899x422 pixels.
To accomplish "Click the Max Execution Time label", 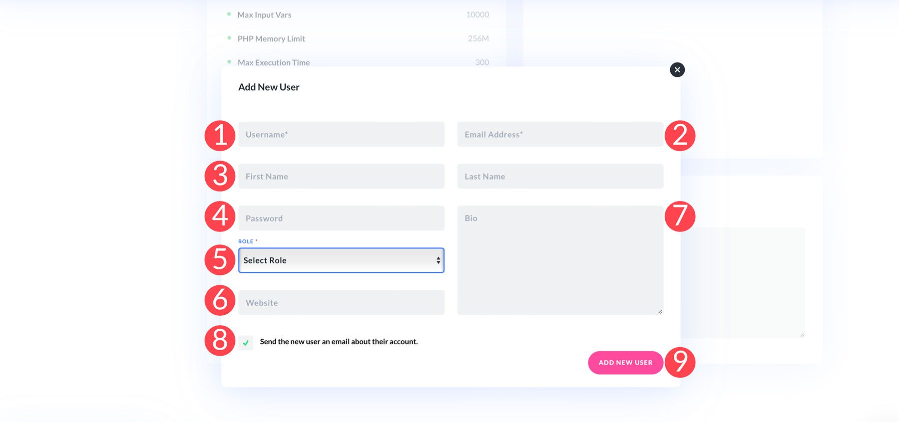I will (x=274, y=62).
